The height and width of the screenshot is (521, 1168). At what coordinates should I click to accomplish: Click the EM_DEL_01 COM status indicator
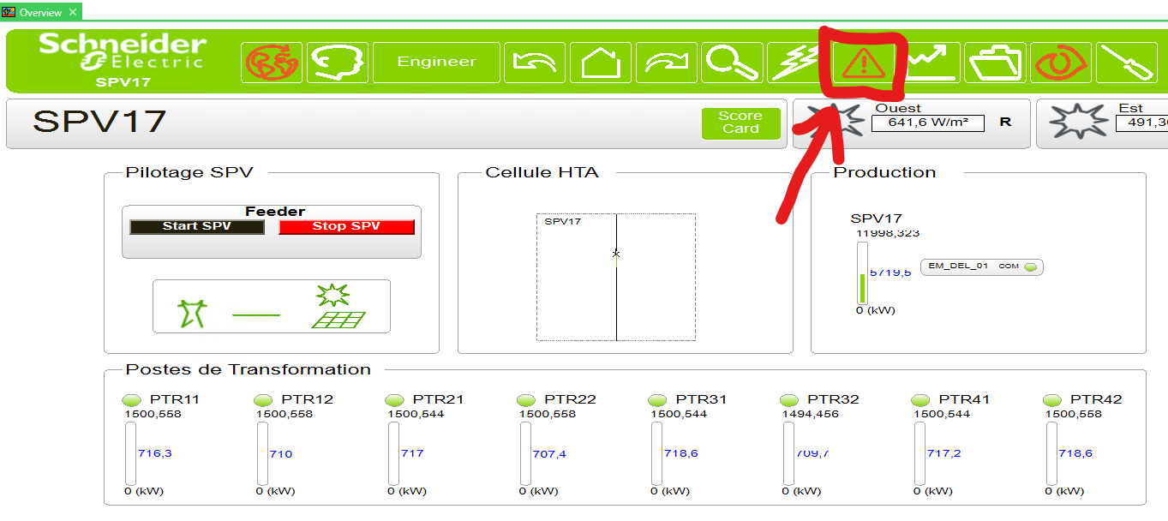click(x=1030, y=266)
